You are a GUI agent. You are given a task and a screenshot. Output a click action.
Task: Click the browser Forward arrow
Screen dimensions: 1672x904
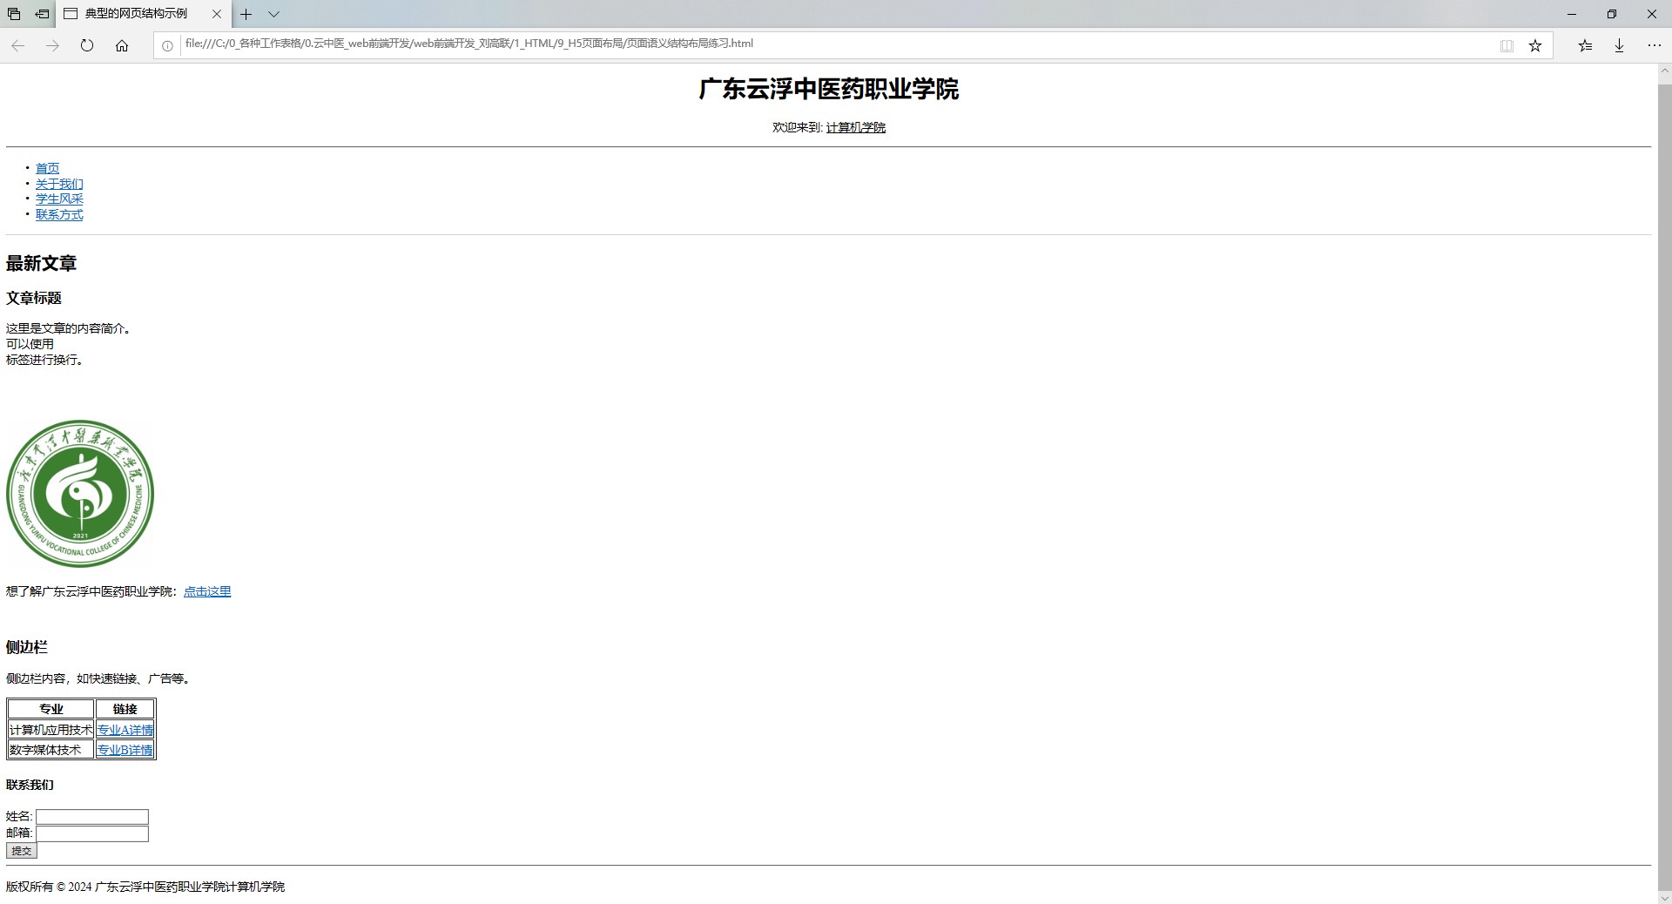[52, 45]
